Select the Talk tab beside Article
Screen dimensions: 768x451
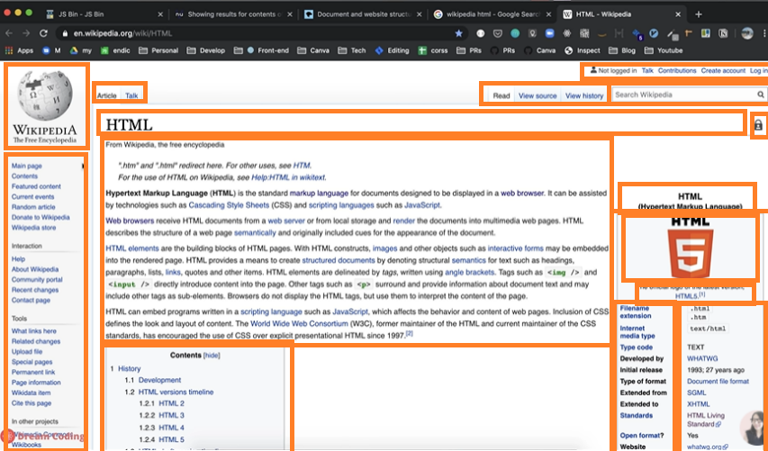pos(131,95)
